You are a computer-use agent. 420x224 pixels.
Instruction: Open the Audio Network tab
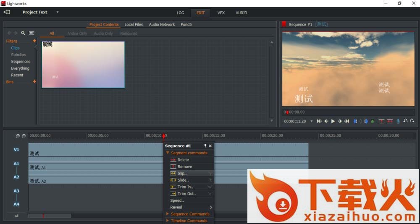(x=162, y=25)
